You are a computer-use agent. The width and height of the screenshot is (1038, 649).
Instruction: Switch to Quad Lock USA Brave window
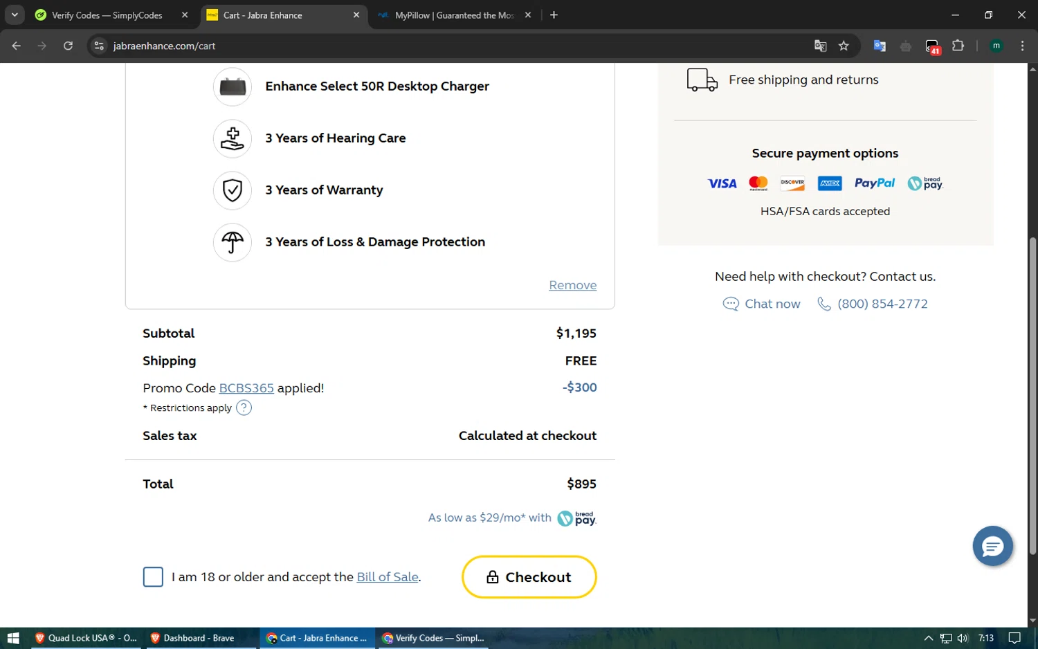tap(86, 638)
